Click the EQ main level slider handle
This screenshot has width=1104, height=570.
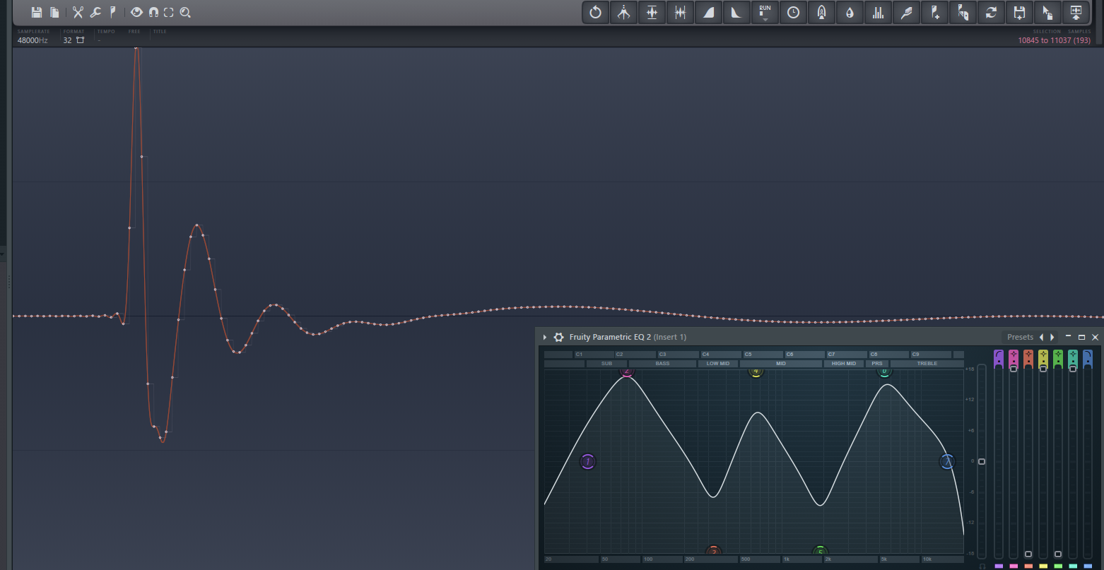(981, 461)
